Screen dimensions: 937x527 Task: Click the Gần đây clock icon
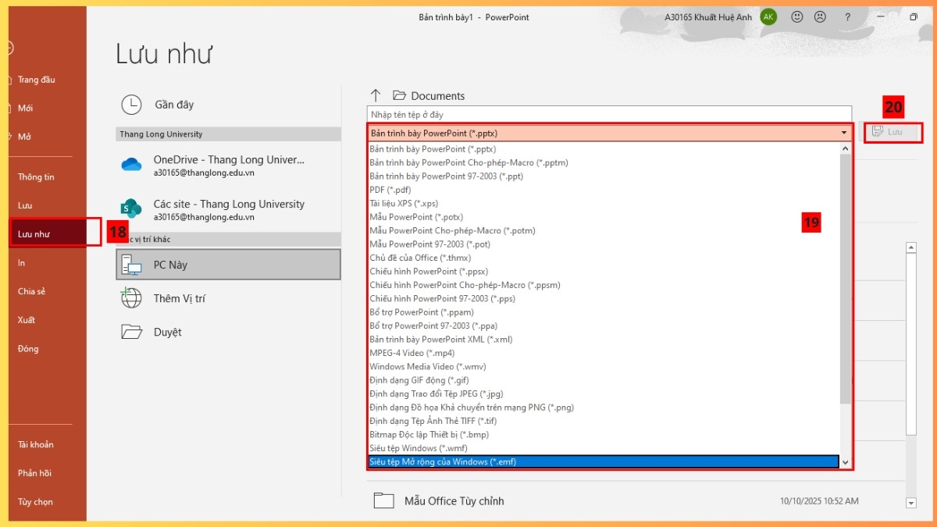point(131,105)
